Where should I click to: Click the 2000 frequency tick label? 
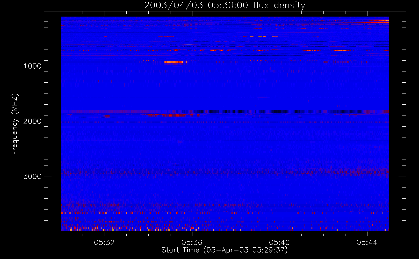point(33,121)
